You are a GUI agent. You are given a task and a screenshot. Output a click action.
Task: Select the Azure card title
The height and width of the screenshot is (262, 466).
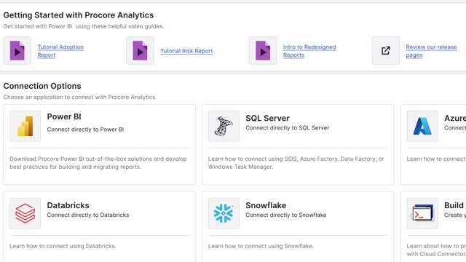click(455, 118)
